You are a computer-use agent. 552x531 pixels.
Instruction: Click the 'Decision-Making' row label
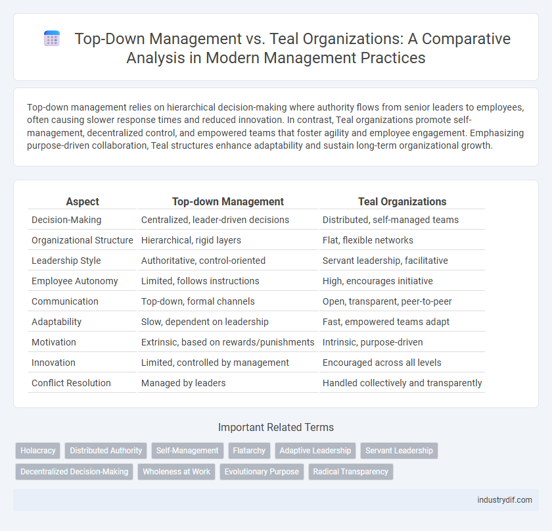[66, 220]
